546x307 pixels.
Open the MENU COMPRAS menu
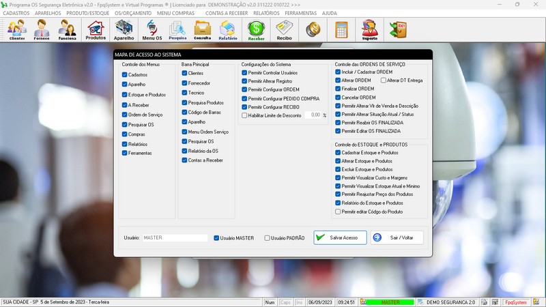pos(175,13)
